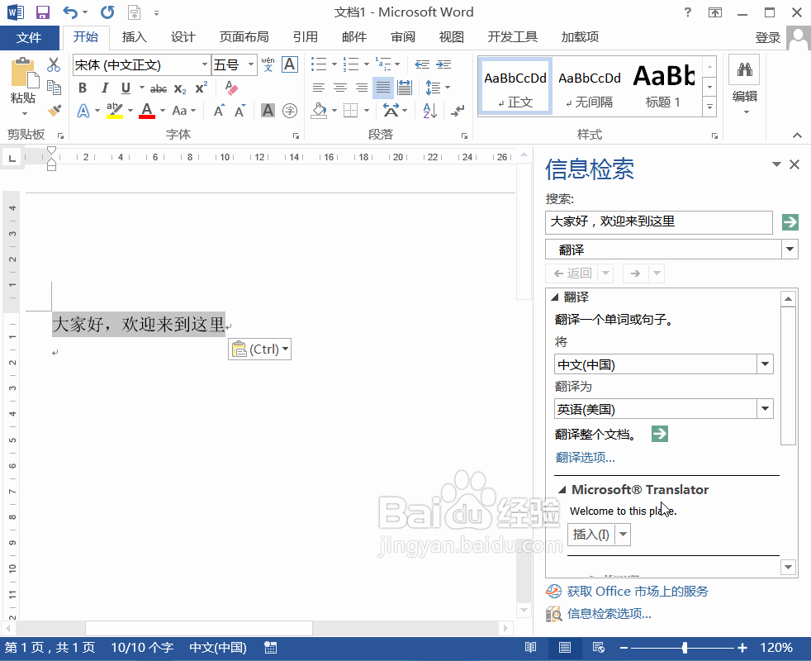Start search with green arrow button
This screenshot has width=811, height=661.
790,222
